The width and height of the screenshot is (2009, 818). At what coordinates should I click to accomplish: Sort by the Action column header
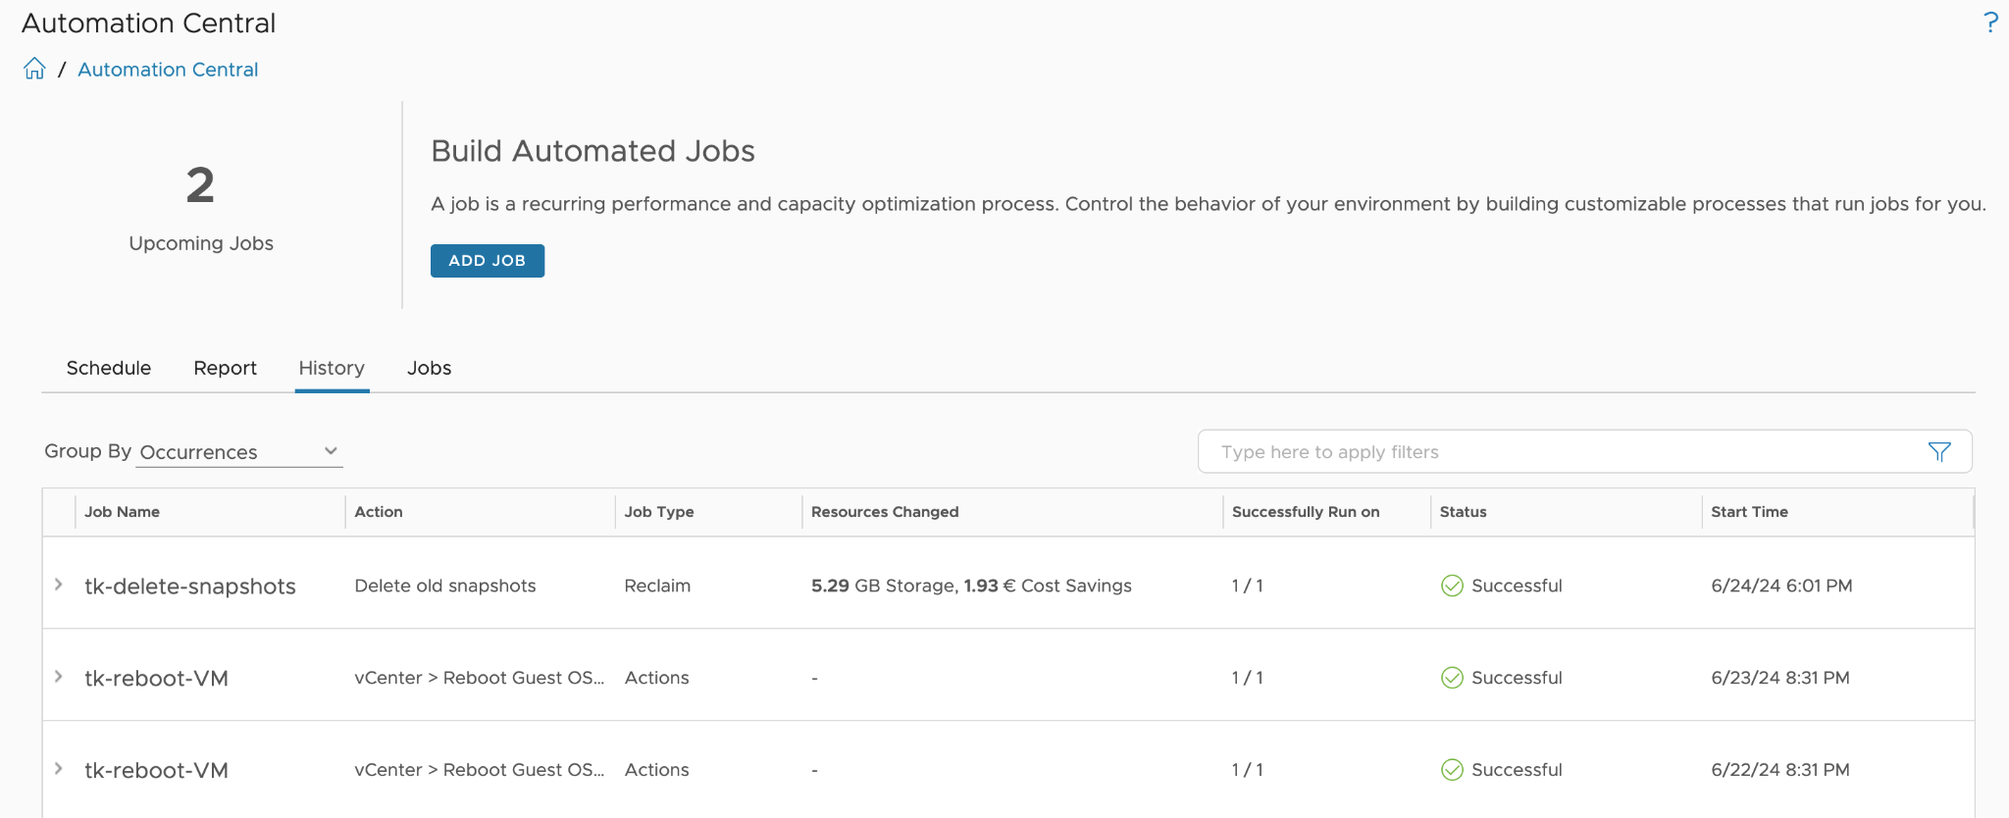[379, 512]
